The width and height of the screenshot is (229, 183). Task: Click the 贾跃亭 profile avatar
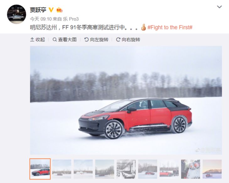pos(17,14)
